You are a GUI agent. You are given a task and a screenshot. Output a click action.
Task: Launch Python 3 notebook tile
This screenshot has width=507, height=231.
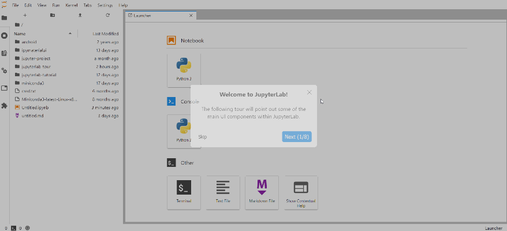click(184, 70)
